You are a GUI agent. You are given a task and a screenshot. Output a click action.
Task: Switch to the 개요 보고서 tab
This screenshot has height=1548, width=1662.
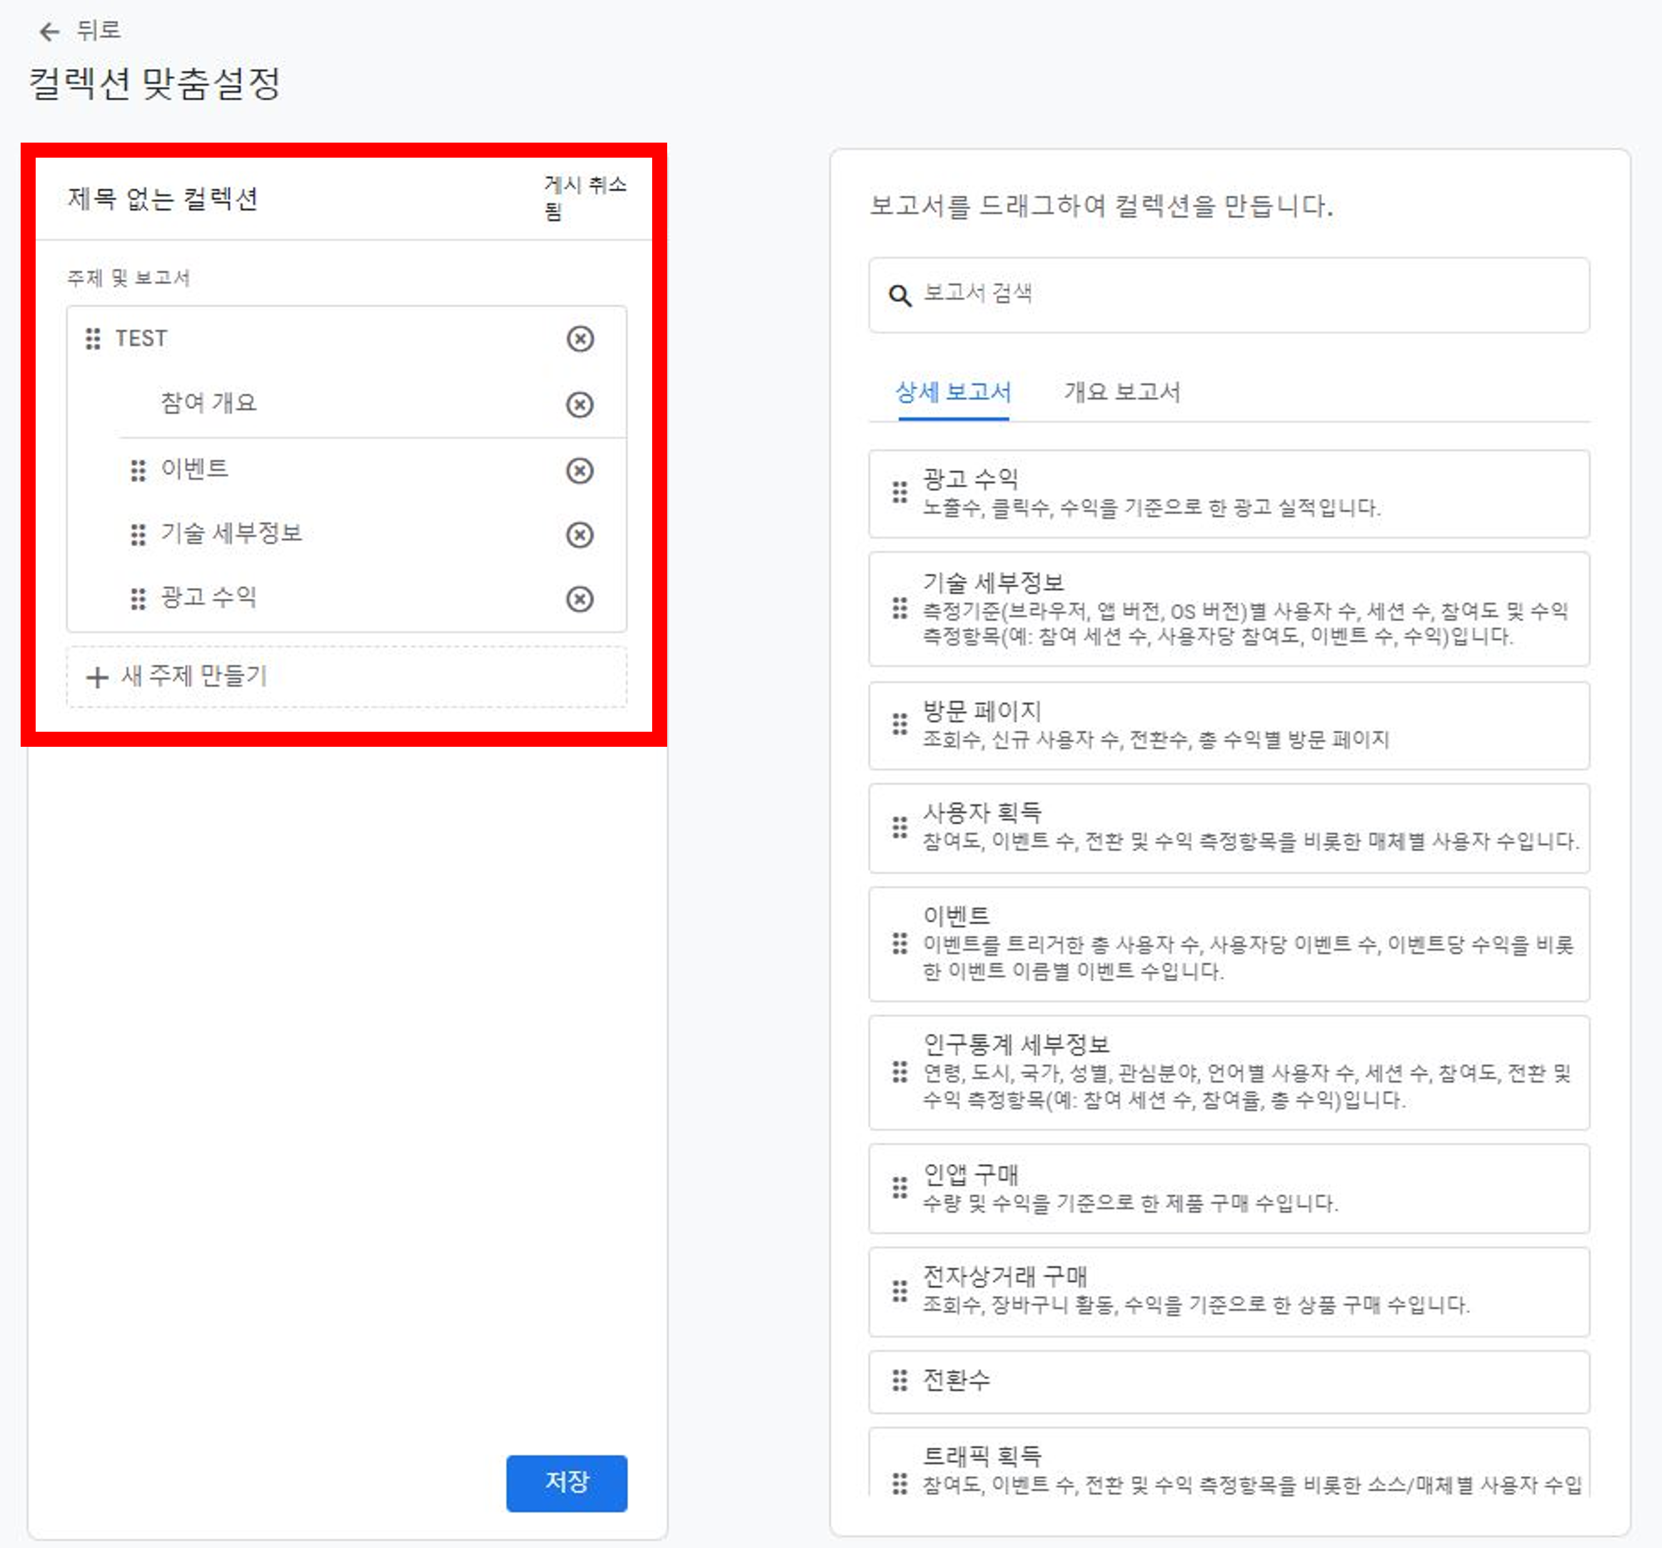point(1121,392)
